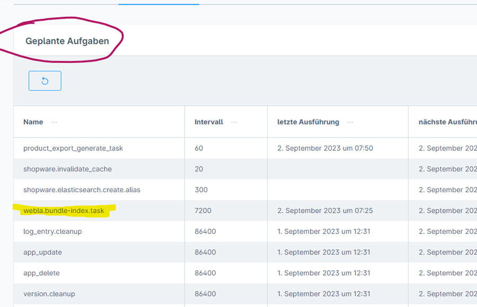Sort by the Intervall column header
477x307 pixels.
coord(209,122)
